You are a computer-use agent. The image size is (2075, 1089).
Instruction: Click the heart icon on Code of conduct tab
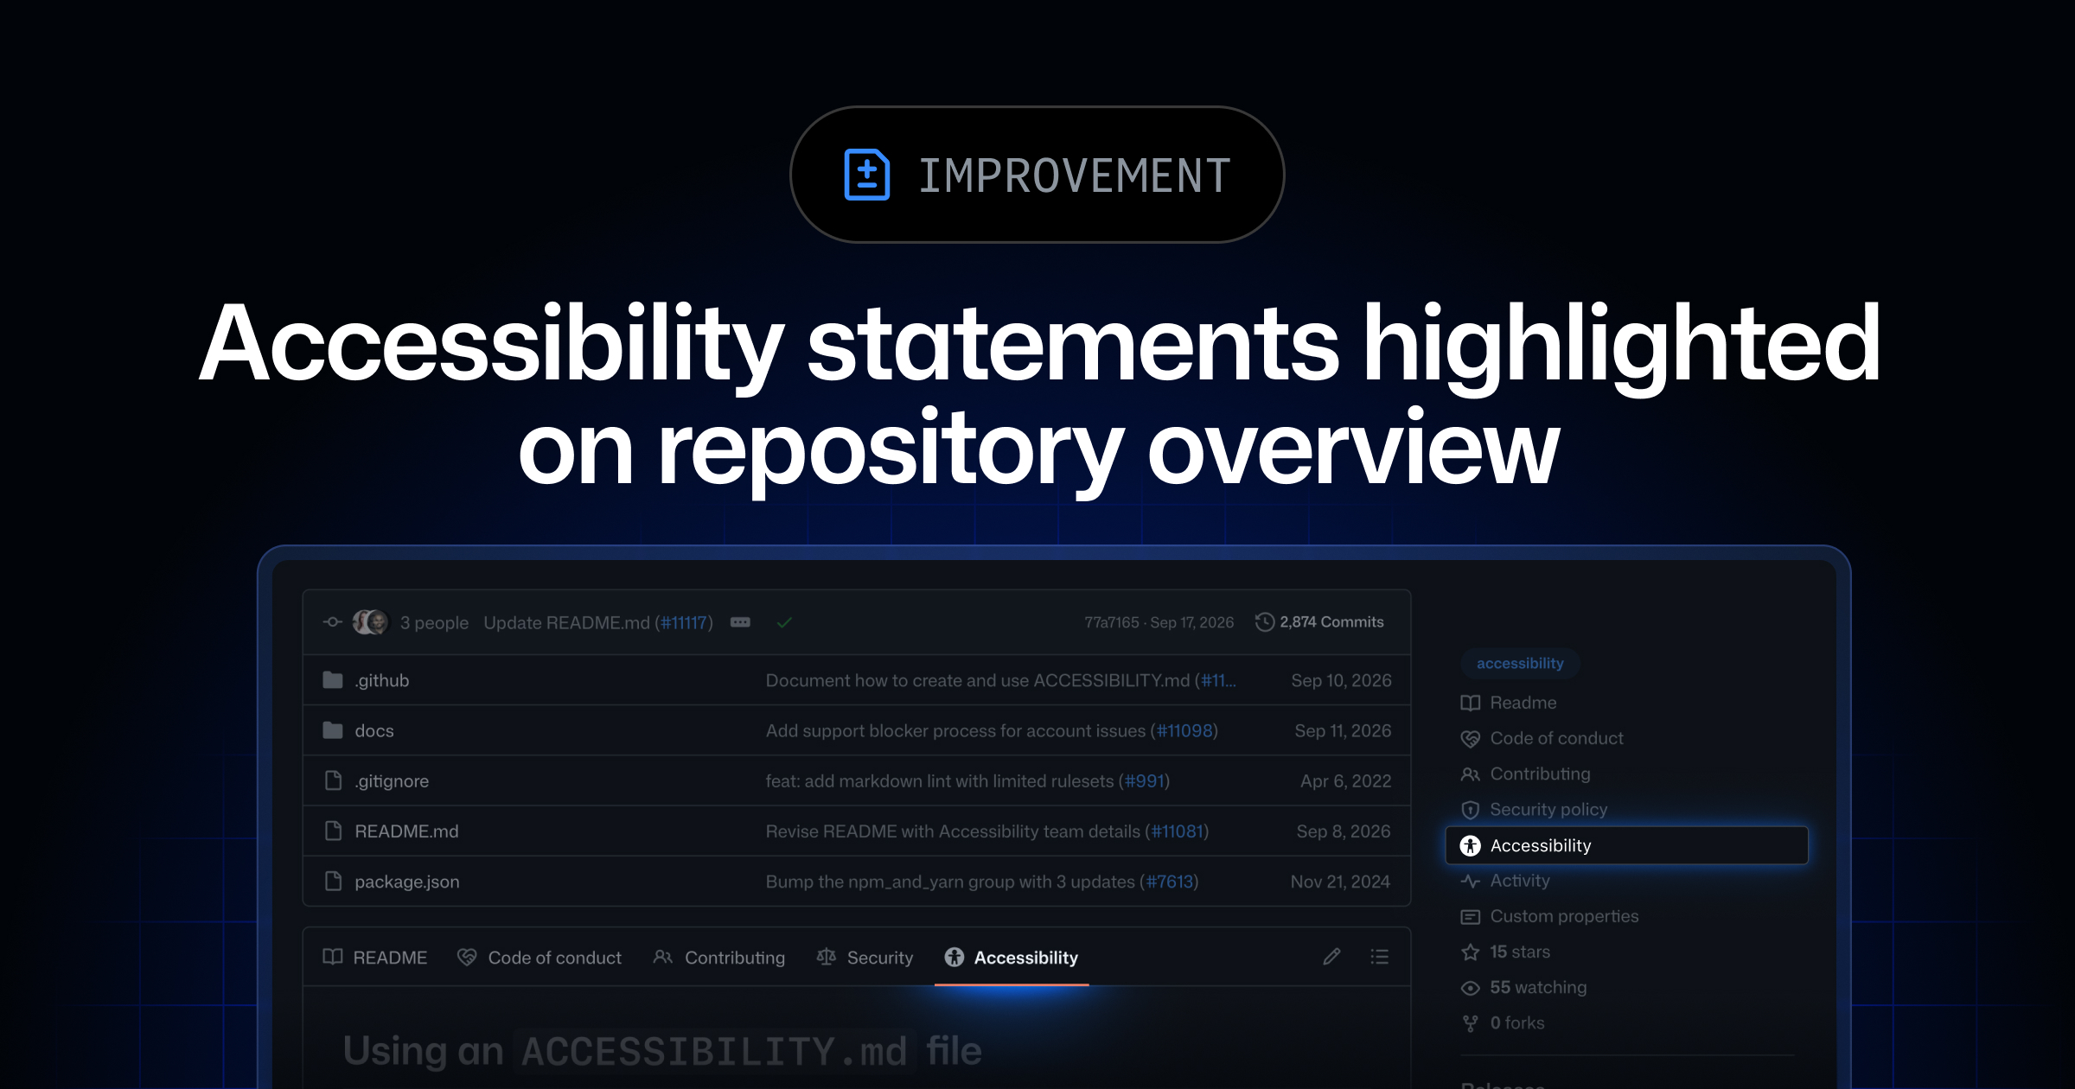tap(467, 957)
